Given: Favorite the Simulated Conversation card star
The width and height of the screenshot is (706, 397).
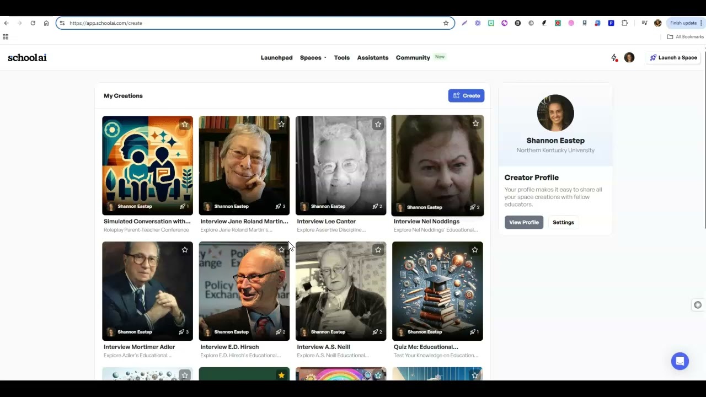Looking at the screenshot, I should [x=185, y=124].
